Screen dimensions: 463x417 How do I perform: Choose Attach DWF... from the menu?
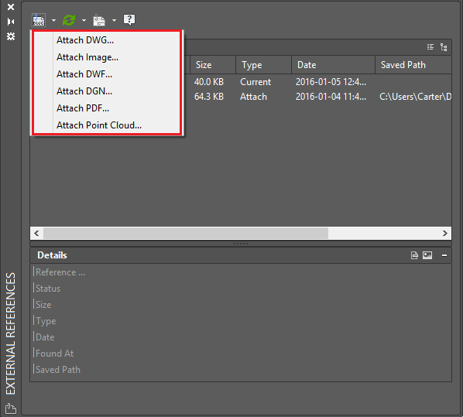(x=107, y=74)
